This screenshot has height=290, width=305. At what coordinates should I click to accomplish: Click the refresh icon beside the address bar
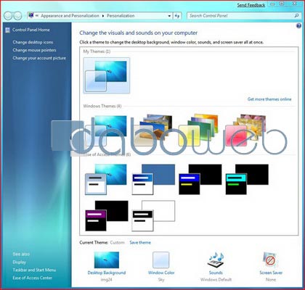pos(177,16)
